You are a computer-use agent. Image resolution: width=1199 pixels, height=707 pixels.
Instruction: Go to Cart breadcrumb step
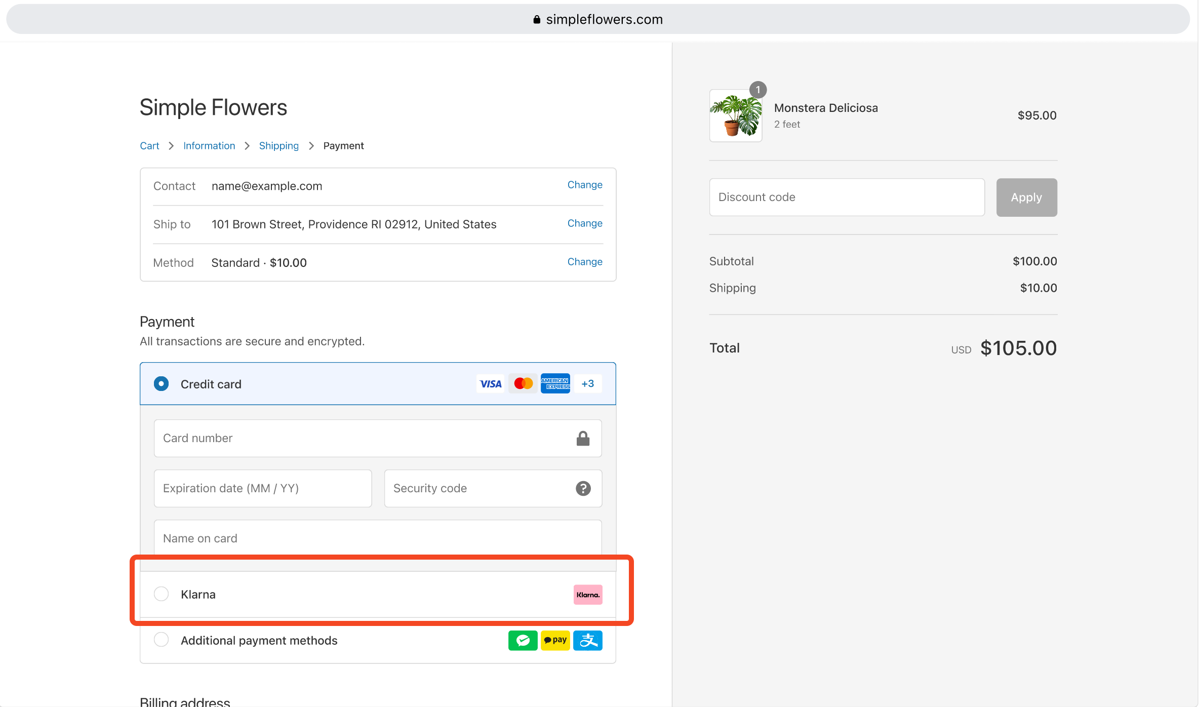click(x=149, y=146)
